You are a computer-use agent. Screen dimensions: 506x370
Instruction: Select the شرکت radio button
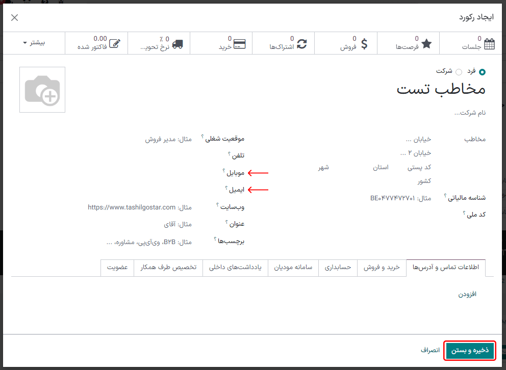tap(458, 72)
